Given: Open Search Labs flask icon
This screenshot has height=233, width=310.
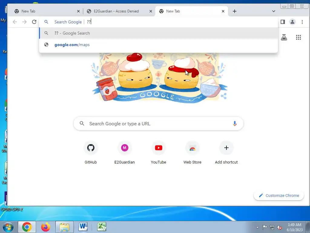Looking at the screenshot, I should click(x=284, y=37).
